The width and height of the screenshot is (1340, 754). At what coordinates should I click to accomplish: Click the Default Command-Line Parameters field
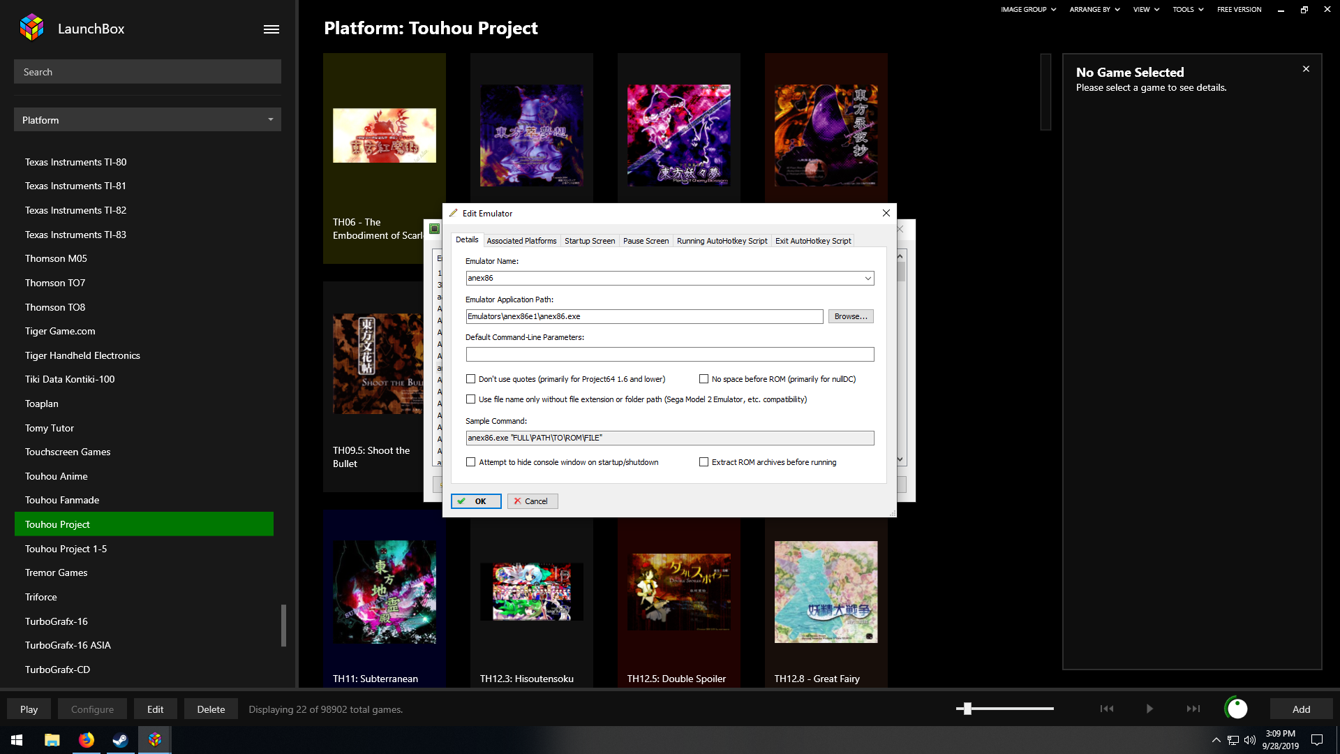click(669, 355)
